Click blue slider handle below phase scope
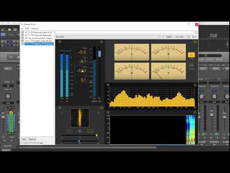Viewport: 230px width, 173px height. pyautogui.click(x=79, y=141)
